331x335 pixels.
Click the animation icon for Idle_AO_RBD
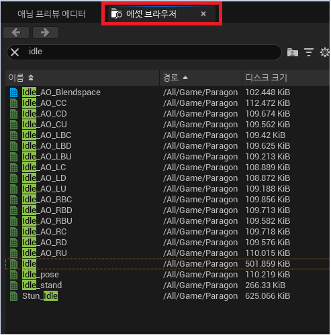[x=13, y=210]
